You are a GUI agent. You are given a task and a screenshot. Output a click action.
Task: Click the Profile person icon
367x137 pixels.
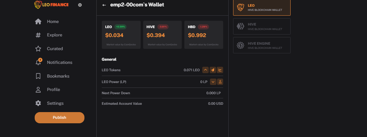click(38, 90)
